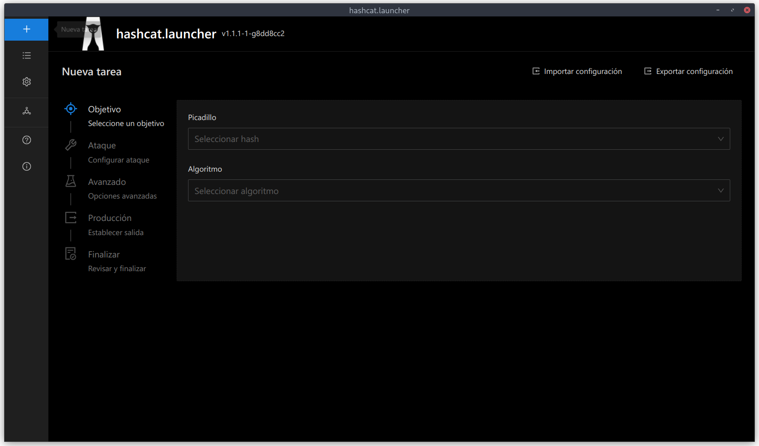Click the Seleccione un objetivo description
Image resolution: width=759 pixels, height=446 pixels.
point(126,123)
